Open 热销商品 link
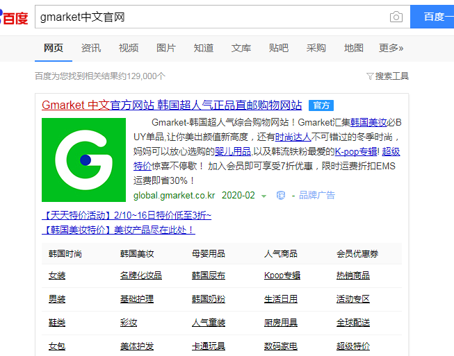454x356 pixels. (x=353, y=276)
